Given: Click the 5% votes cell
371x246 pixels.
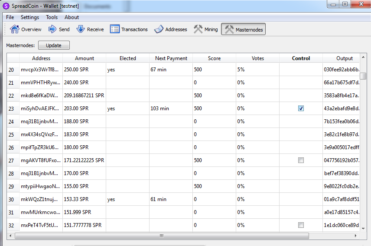Looking at the screenshot, I should (x=257, y=70).
